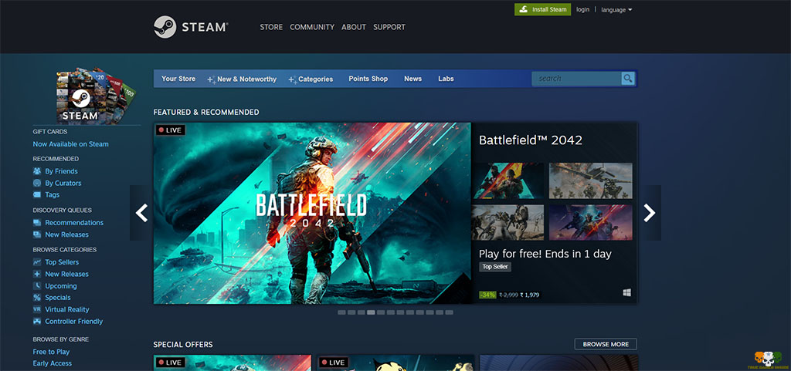Click the Tags icon in sidebar

click(x=37, y=195)
